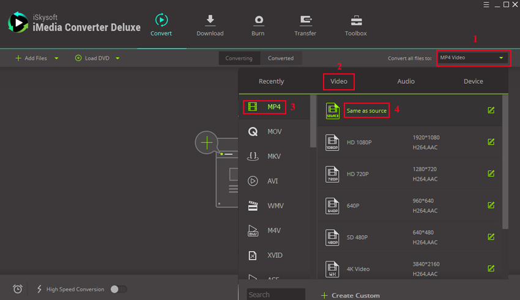
Task: Select the HD 1080P preset
Action: (x=409, y=142)
